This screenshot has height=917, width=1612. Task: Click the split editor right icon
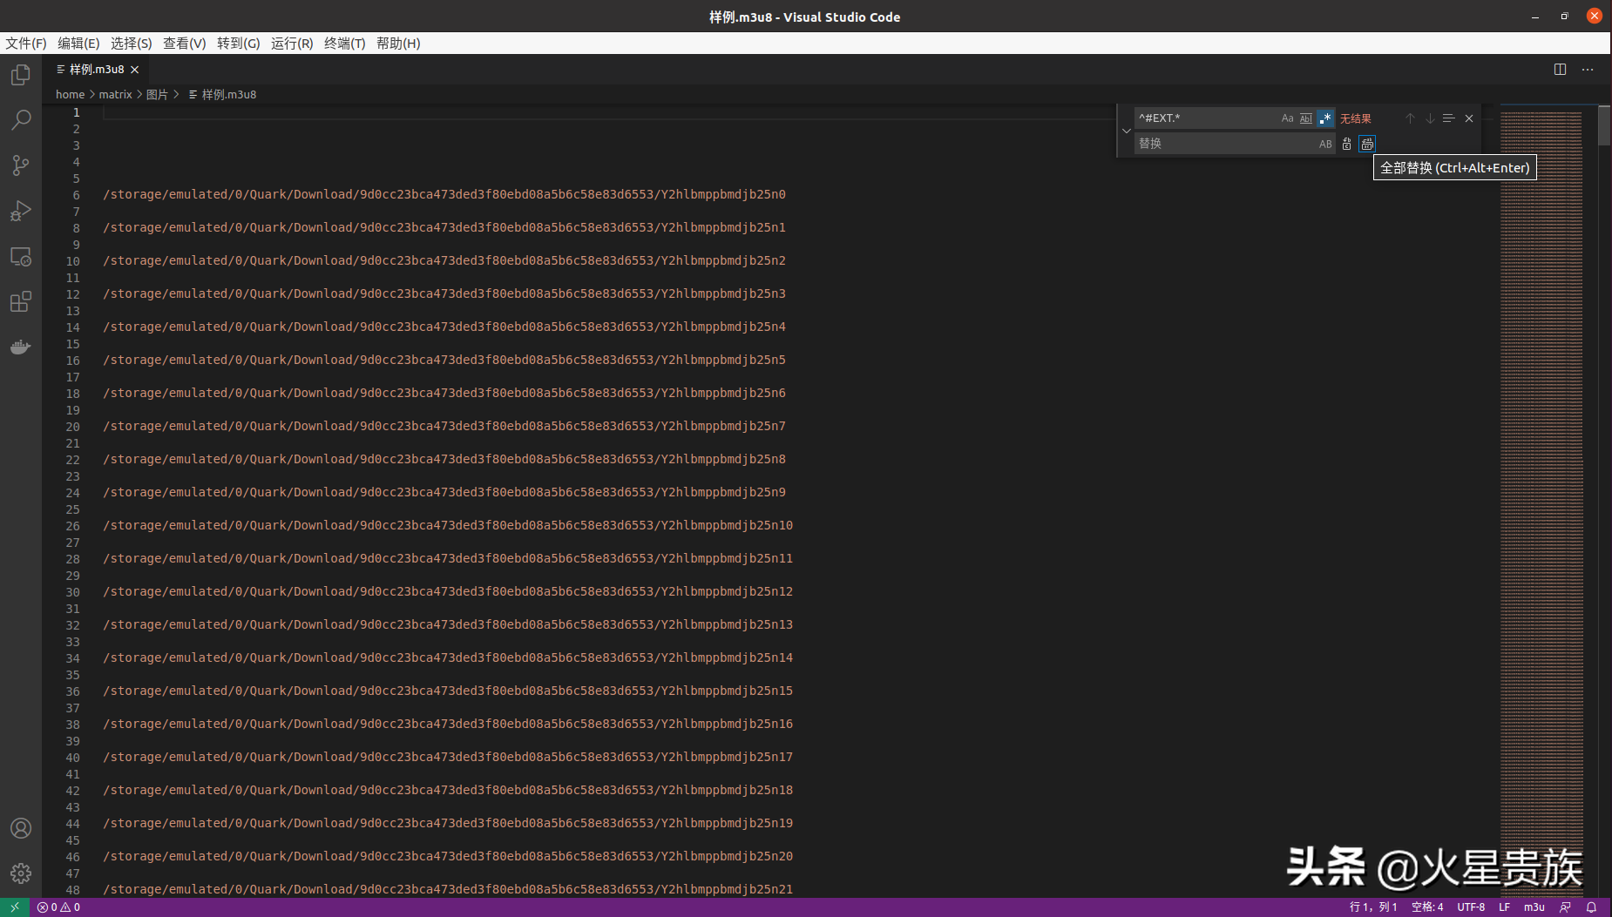1560,70
